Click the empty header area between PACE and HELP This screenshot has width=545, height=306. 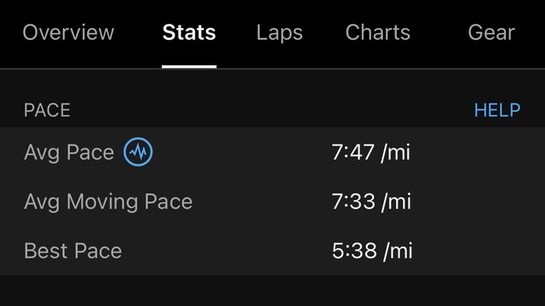(x=272, y=110)
